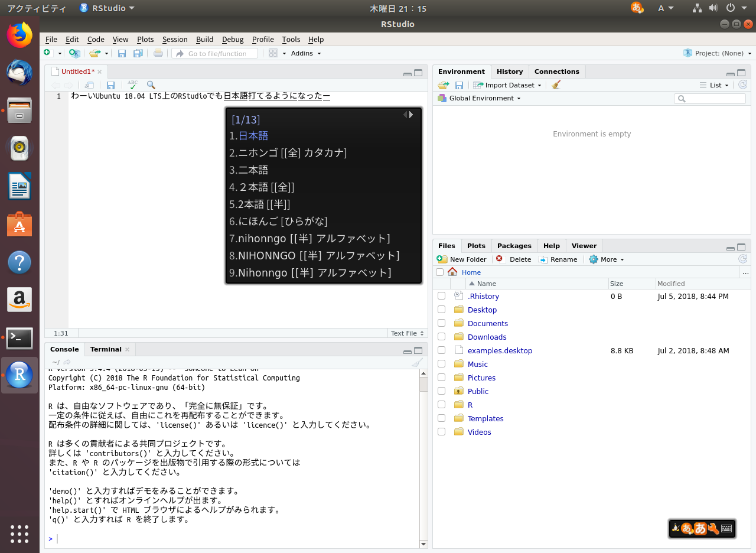Click the print icon in main toolbar

point(158,53)
